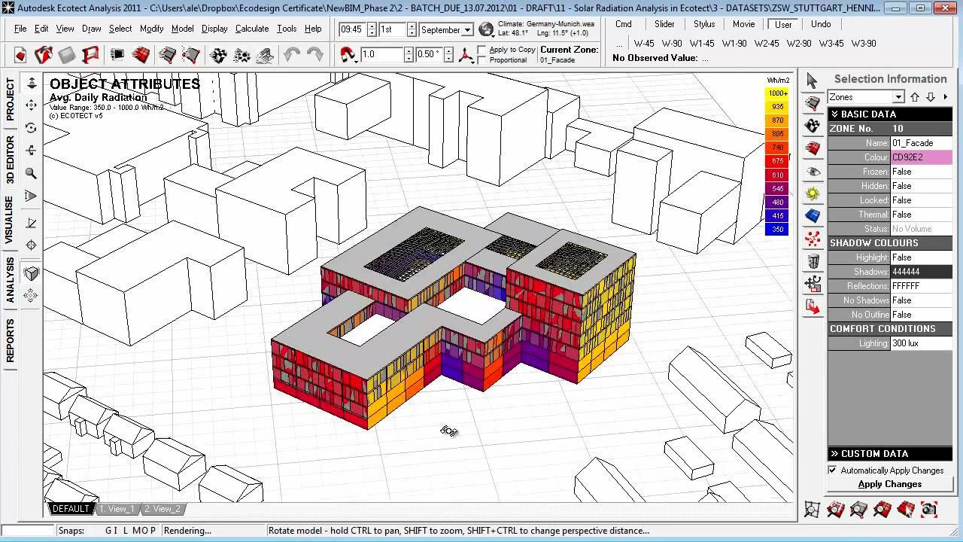Click the pink Colour CD92E2 swatch
963x542 pixels.
click(x=921, y=157)
